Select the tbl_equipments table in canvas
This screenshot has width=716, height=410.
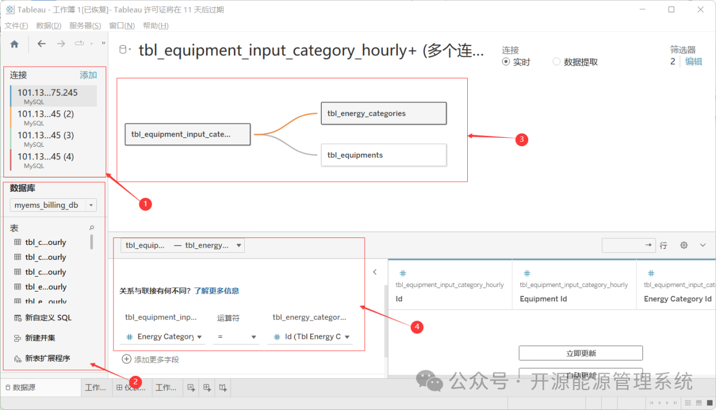(x=383, y=155)
